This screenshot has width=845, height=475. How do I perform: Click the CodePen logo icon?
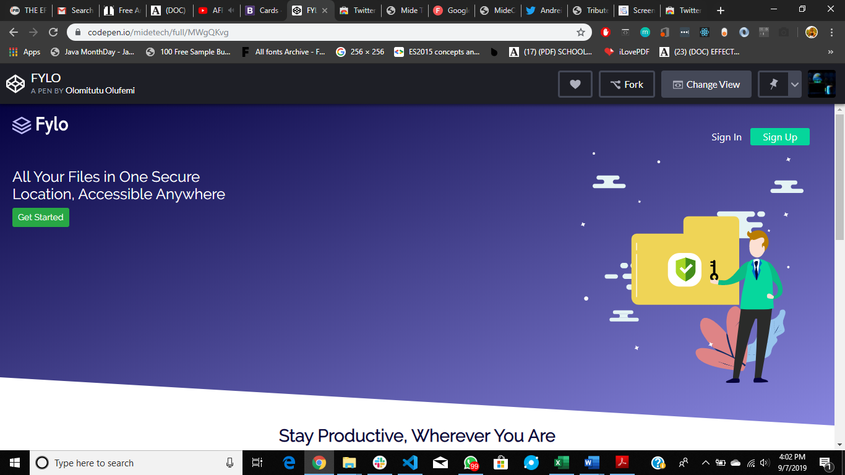pyautogui.click(x=15, y=84)
